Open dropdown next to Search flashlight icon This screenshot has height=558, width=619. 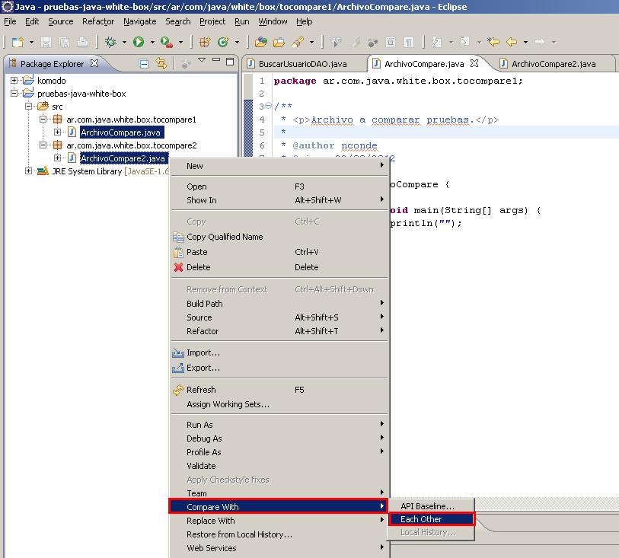[x=311, y=42]
